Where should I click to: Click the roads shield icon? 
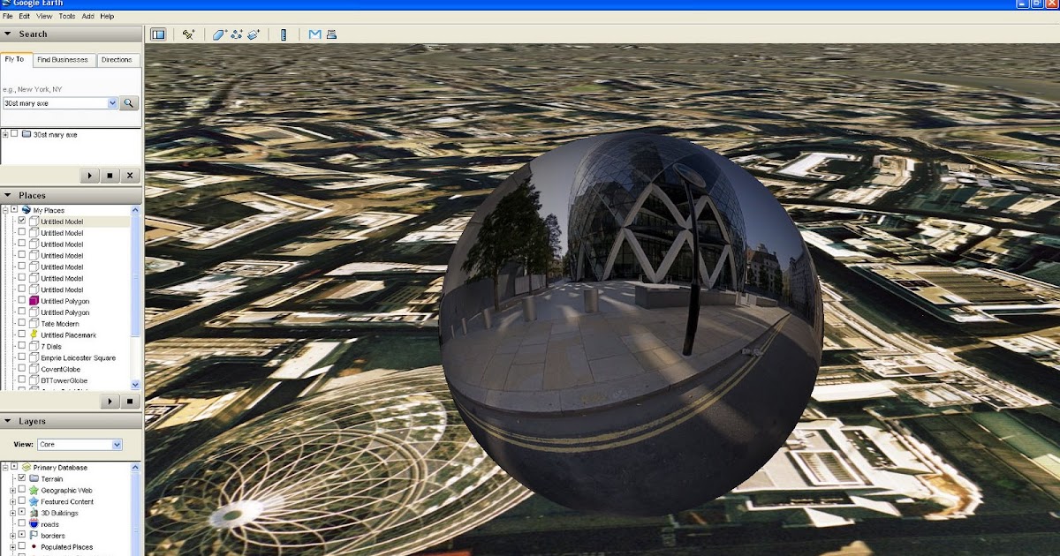(34, 524)
